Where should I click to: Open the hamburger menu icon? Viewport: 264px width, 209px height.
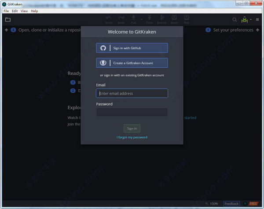click(257, 19)
